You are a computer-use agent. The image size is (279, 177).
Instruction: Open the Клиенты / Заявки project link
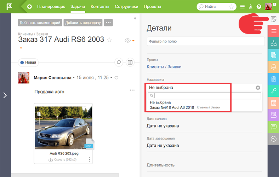pos(164,67)
